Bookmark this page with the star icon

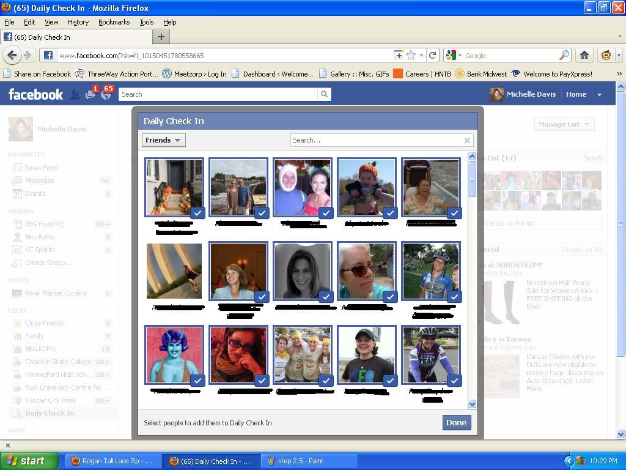coord(411,55)
